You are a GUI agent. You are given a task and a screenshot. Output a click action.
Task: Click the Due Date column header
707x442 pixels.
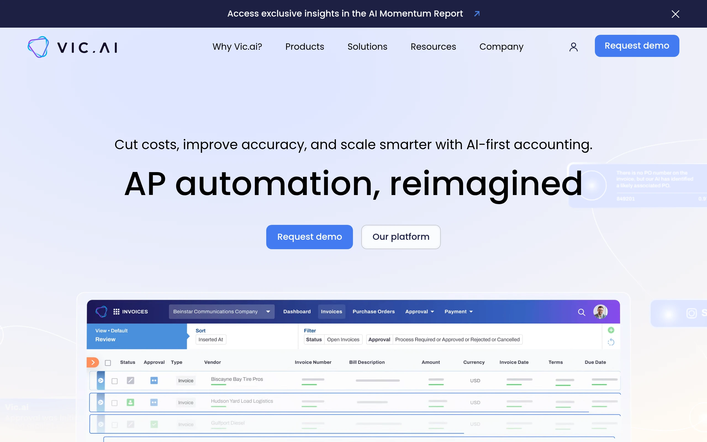coord(595,362)
